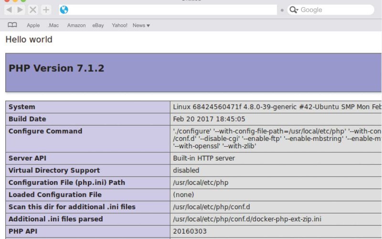
Task: Select the Configure Command label
Action: click(x=45, y=131)
